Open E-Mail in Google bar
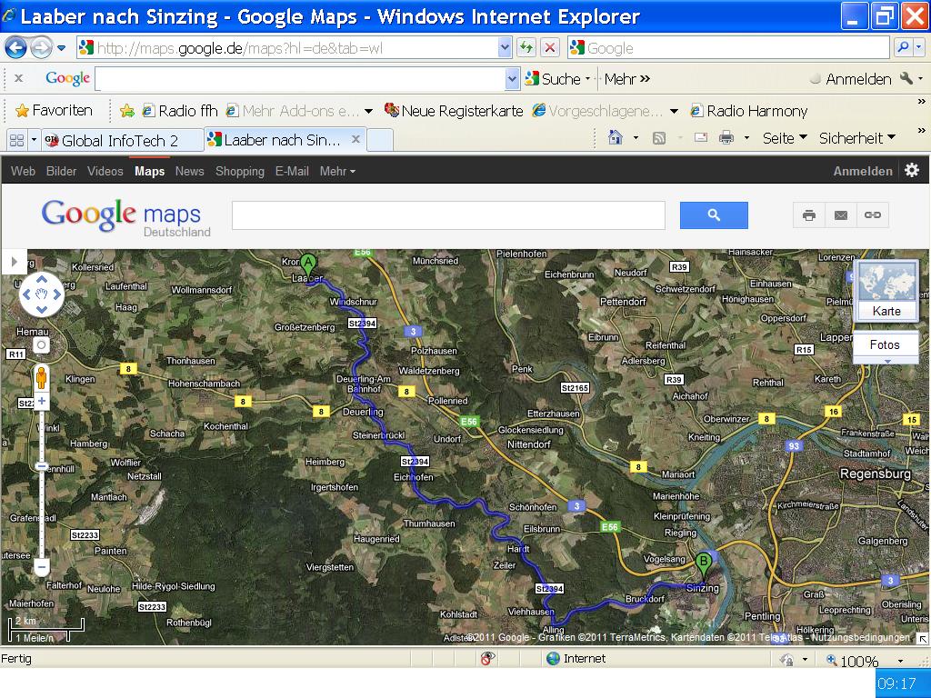Viewport: 931px width, 698px height. (292, 171)
